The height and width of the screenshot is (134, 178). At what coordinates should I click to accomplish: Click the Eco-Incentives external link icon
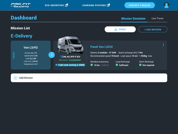66,5
